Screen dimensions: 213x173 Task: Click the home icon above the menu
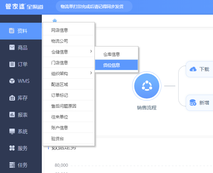[55, 20]
